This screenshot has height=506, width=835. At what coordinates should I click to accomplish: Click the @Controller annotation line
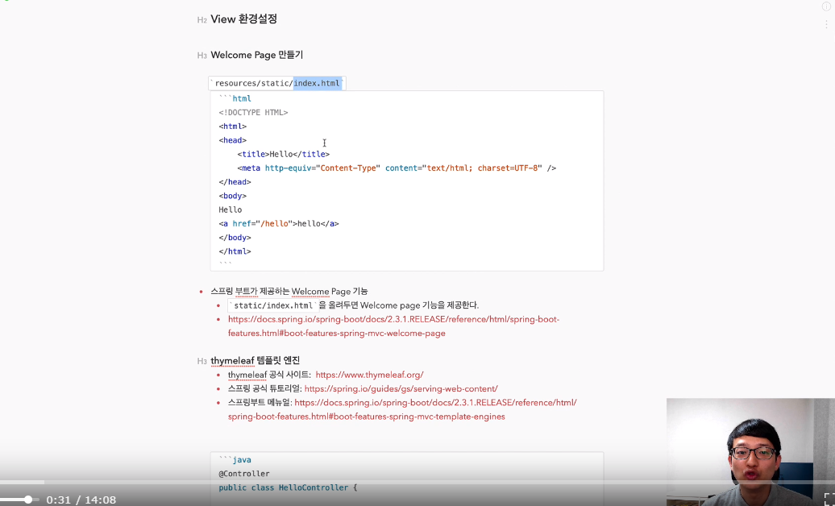pyautogui.click(x=244, y=474)
